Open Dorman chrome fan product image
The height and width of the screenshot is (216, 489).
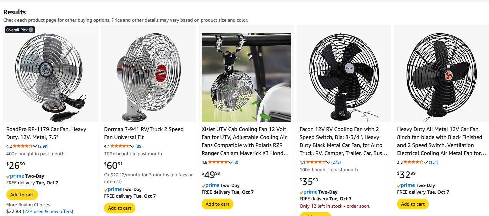148,77
